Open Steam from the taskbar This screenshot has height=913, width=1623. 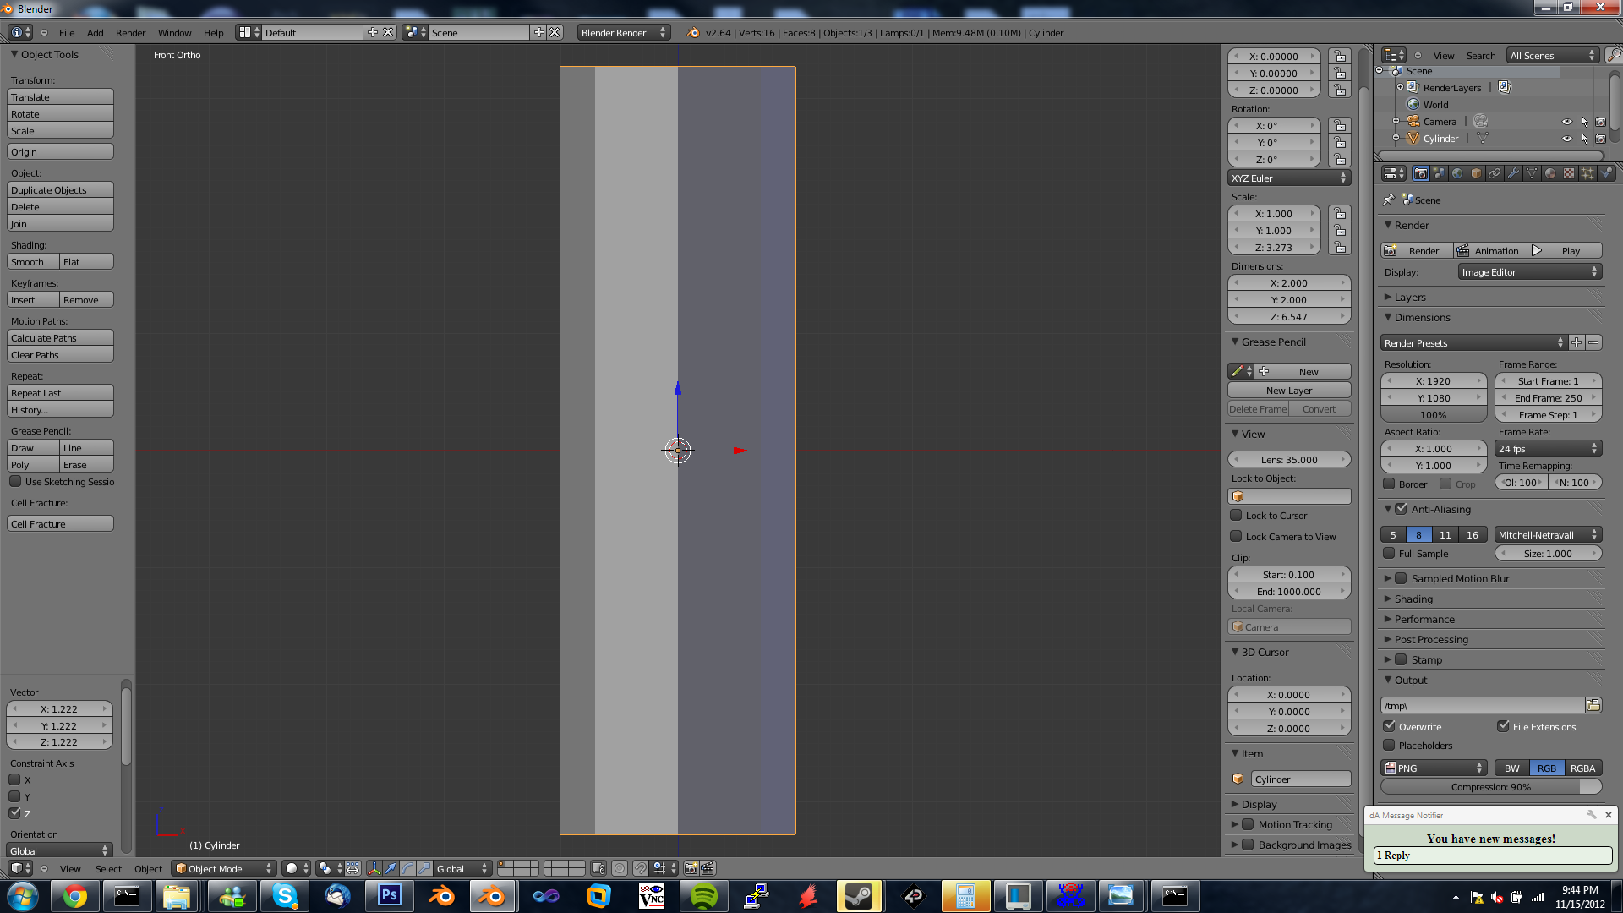pyautogui.click(x=859, y=896)
